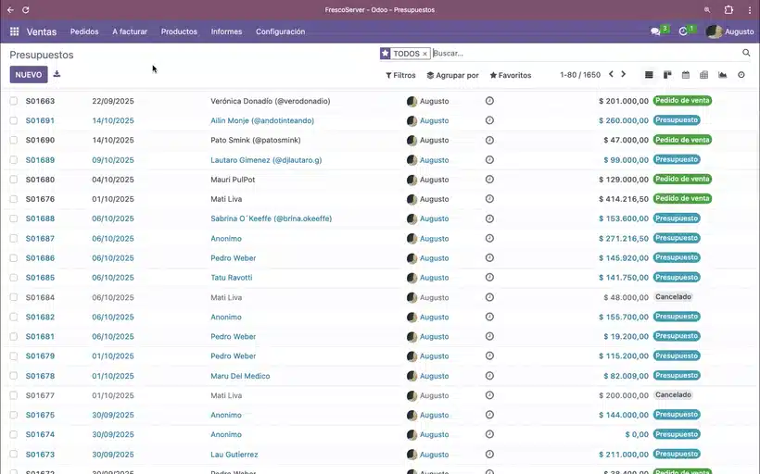Switch to kanban view
The height and width of the screenshot is (474, 760).
tap(667, 75)
